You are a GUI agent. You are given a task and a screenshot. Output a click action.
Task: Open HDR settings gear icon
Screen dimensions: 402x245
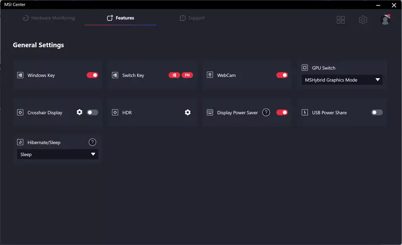[188, 112]
